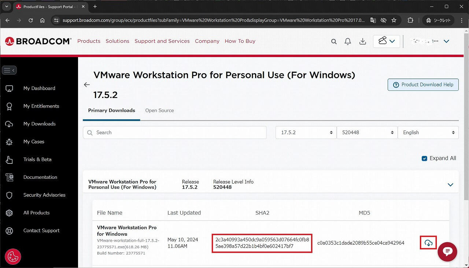Collapse the sidebar menu toggle

[9, 70]
